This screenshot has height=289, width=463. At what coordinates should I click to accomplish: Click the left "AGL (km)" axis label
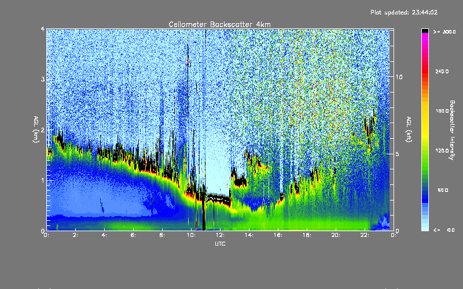point(36,129)
